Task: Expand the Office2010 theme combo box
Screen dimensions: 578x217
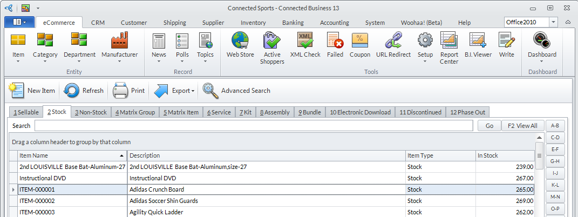Action: [553, 22]
